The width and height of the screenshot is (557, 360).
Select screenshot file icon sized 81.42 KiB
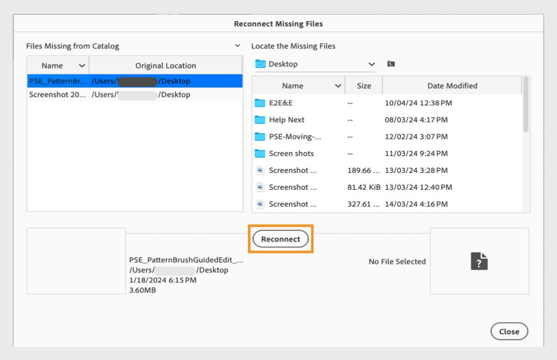pos(260,187)
